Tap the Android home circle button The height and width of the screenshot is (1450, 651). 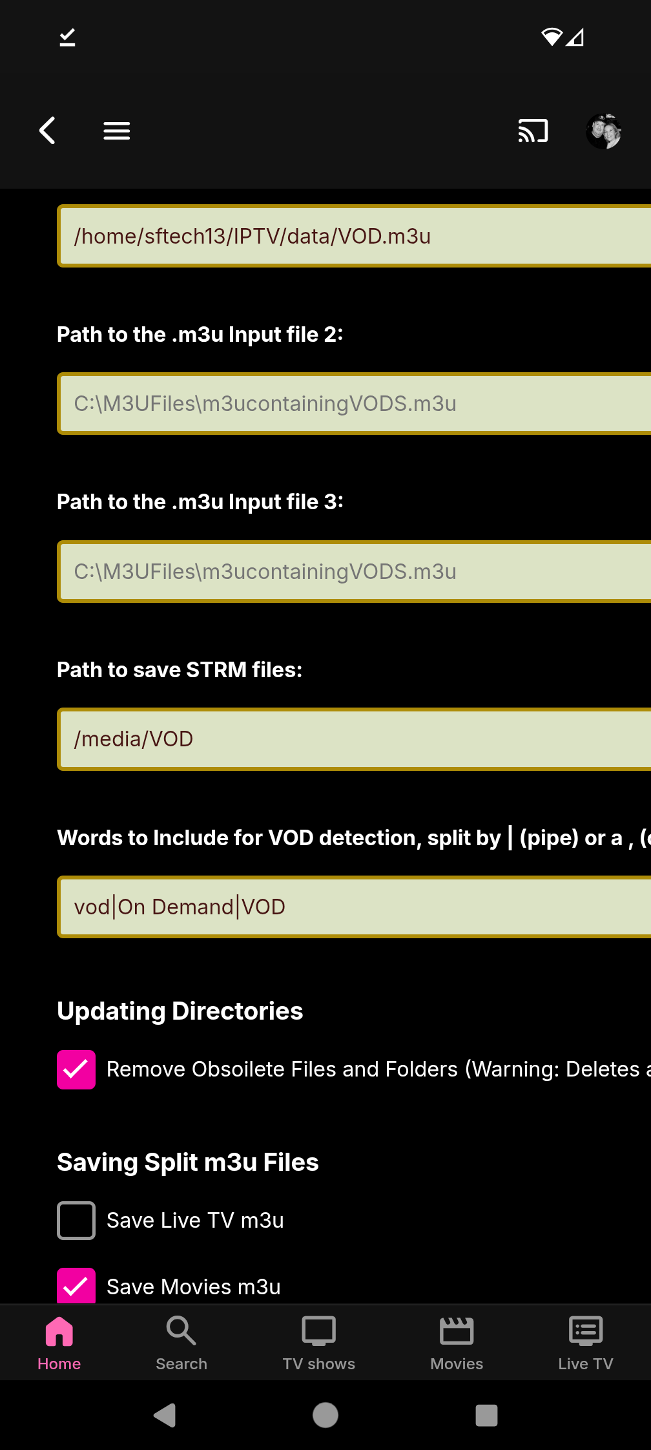coord(325,1415)
